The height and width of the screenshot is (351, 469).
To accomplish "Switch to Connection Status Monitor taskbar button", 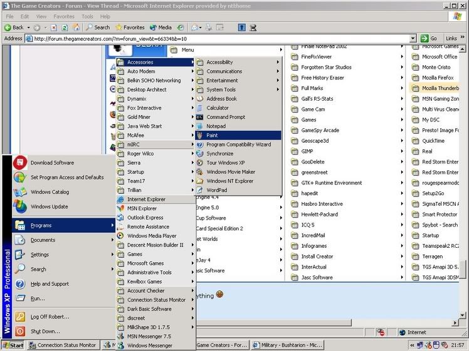I will 63,345.
